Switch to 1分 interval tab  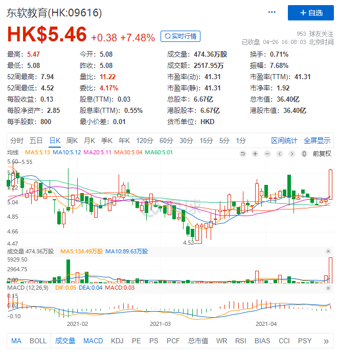tap(241, 140)
